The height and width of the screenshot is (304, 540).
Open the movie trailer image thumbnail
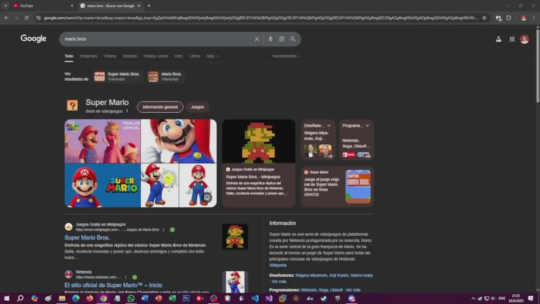[x=102, y=141]
